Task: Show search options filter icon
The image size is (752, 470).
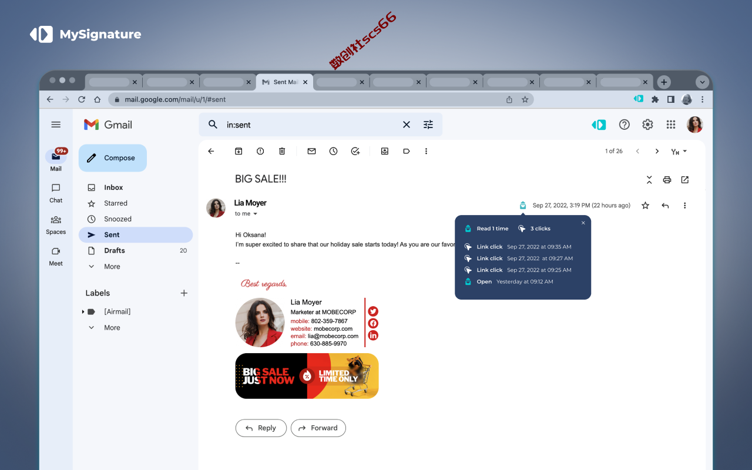Action: [428, 125]
